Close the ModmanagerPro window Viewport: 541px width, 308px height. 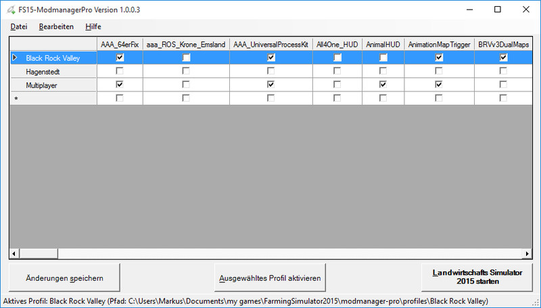pos(527,9)
